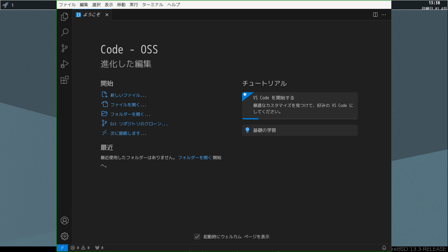
Task: Select the ようこそ tab
Action: [x=92, y=15]
